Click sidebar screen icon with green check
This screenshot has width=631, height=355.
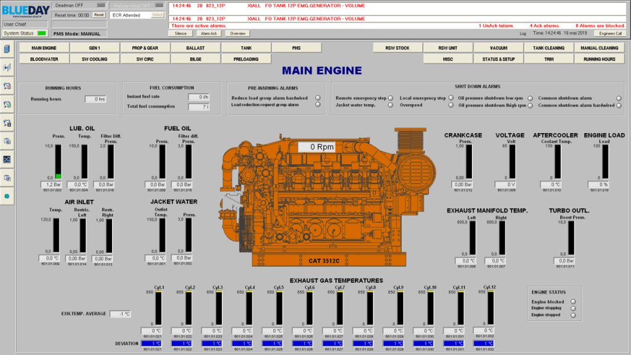tap(7, 104)
